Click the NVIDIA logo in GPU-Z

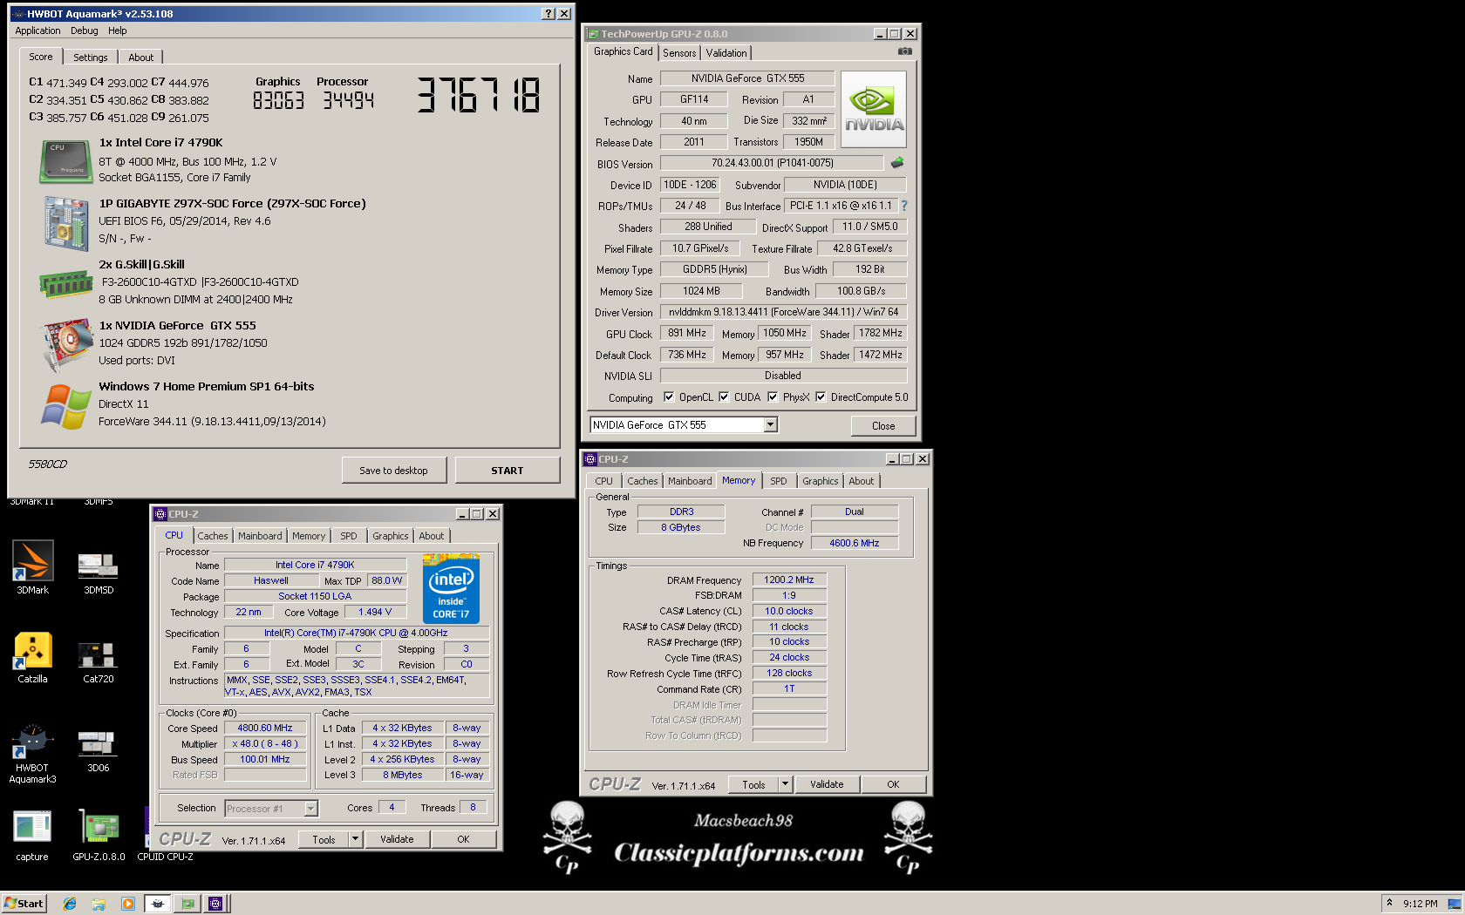(874, 109)
